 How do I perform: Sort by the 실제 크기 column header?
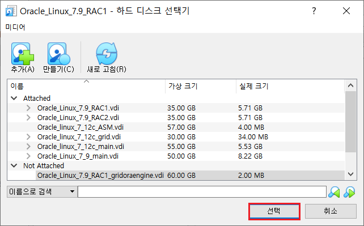290,86
